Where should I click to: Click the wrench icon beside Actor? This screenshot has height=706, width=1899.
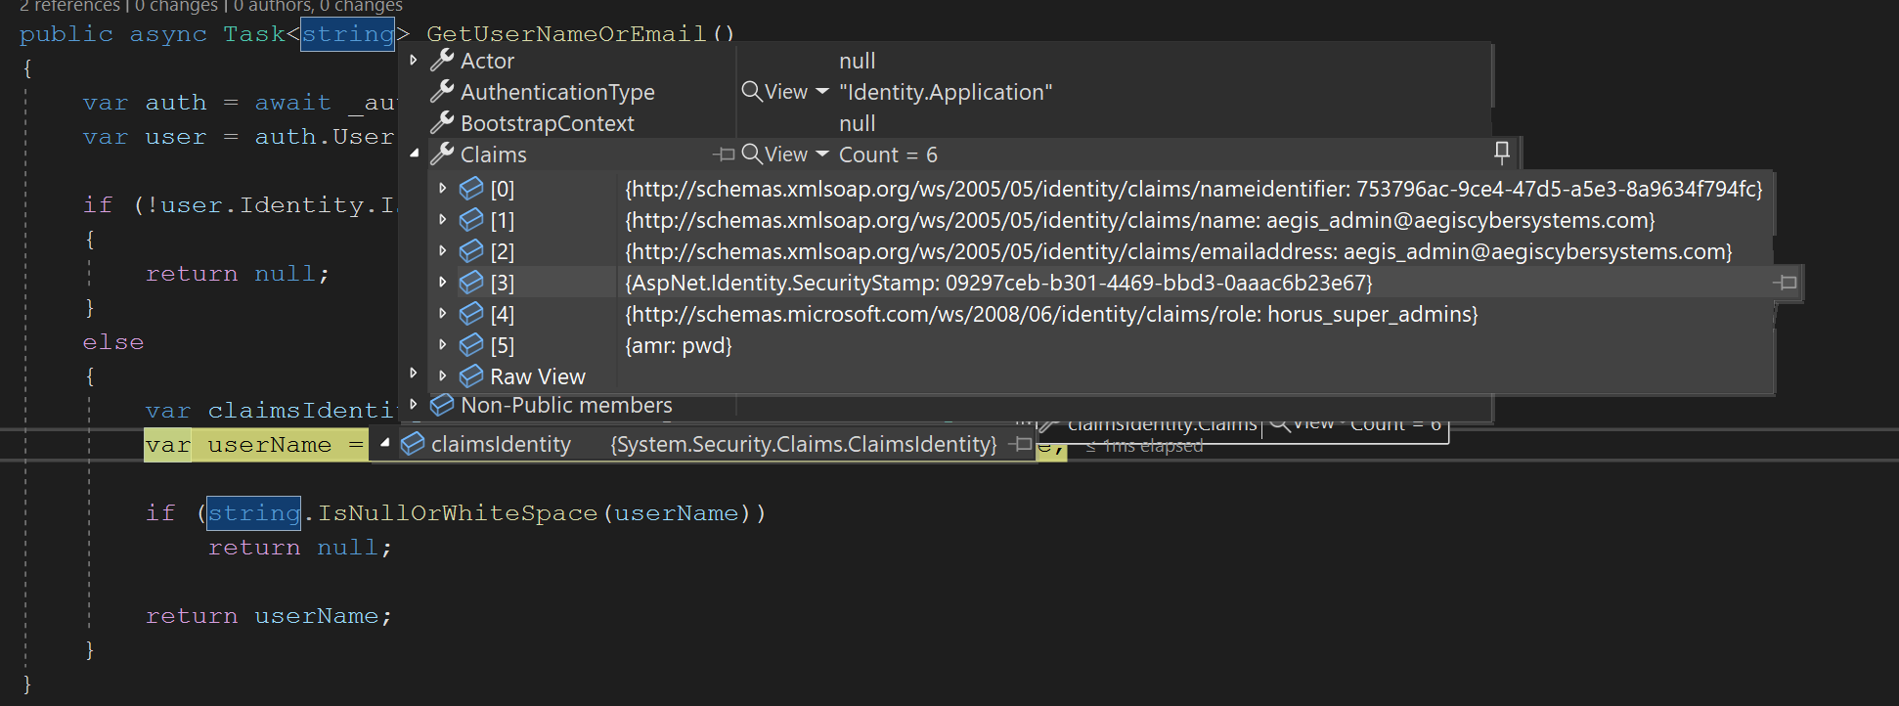[442, 61]
